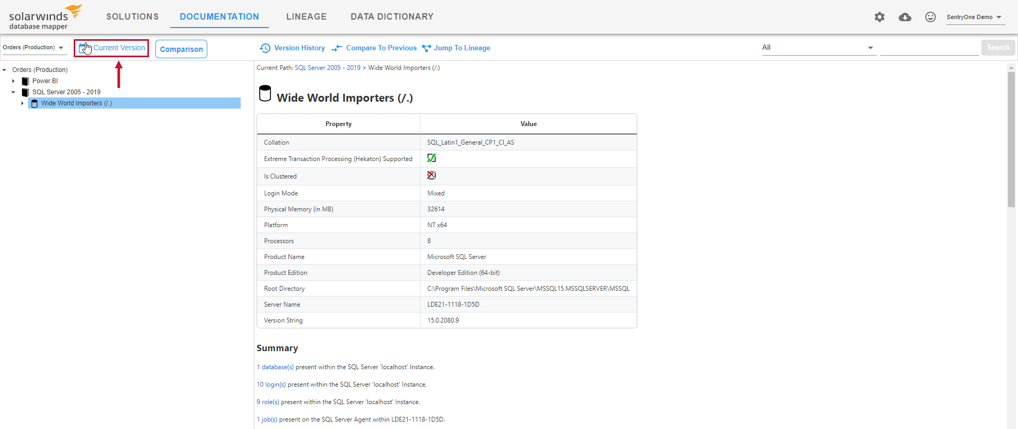Click the Summary heading
This screenshot has width=1018, height=429.
click(277, 348)
